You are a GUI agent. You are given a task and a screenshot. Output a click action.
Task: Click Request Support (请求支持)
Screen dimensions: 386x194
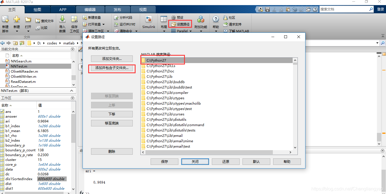coord(232,24)
